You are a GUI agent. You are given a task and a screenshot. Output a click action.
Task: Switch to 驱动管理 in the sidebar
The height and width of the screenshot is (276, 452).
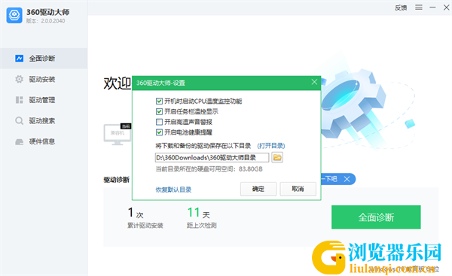44,100
